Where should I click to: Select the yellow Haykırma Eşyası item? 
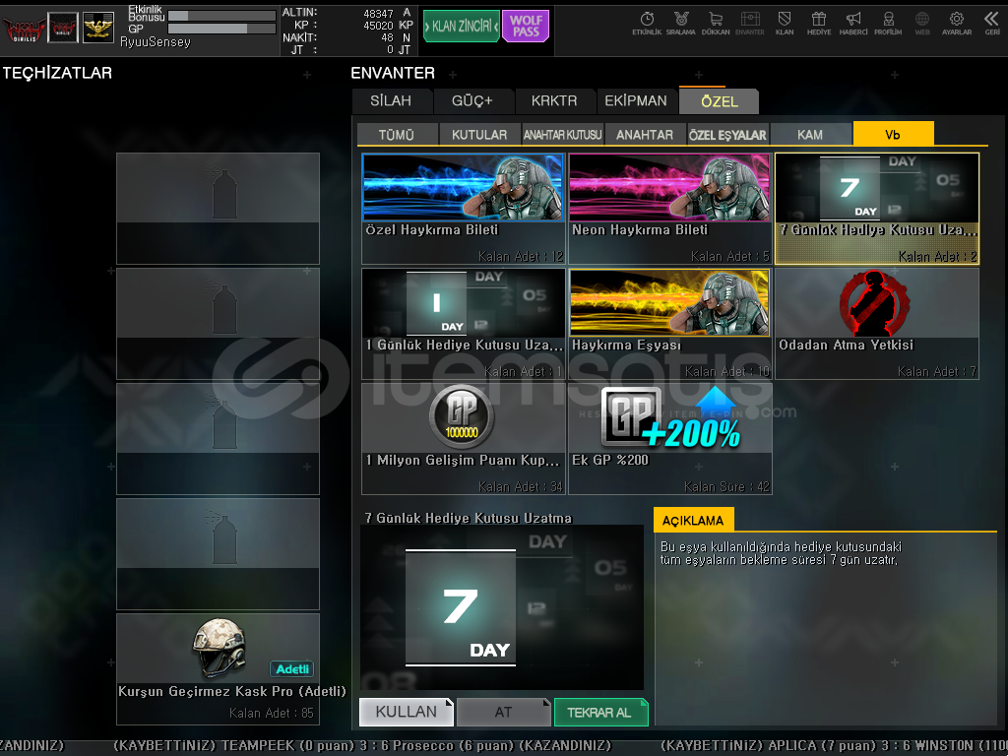click(x=669, y=323)
